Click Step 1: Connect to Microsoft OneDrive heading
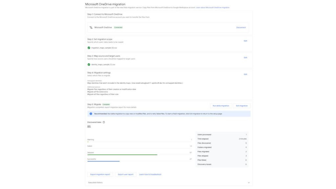336x189 pixels. (105, 14)
